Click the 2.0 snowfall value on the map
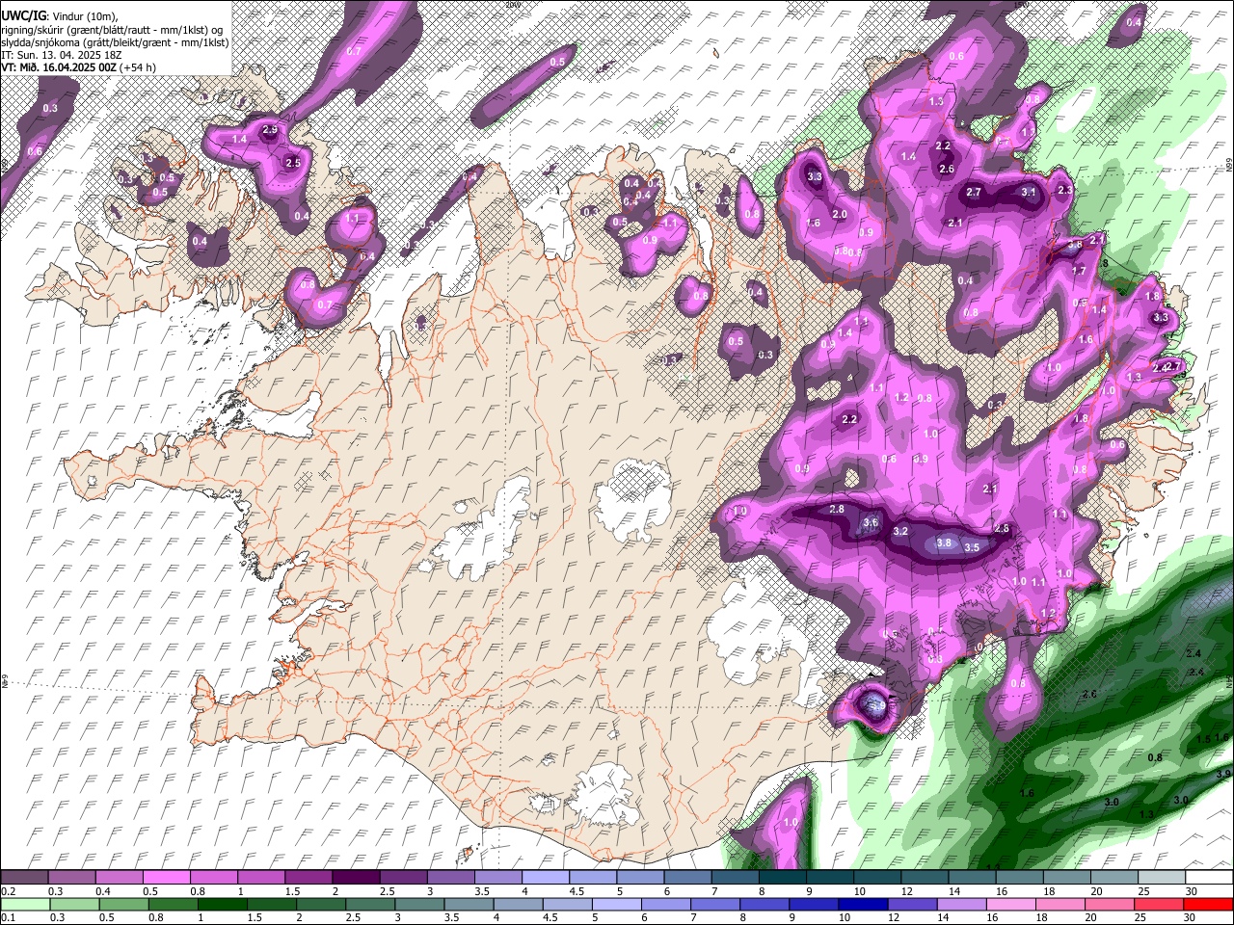 coord(840,214)
